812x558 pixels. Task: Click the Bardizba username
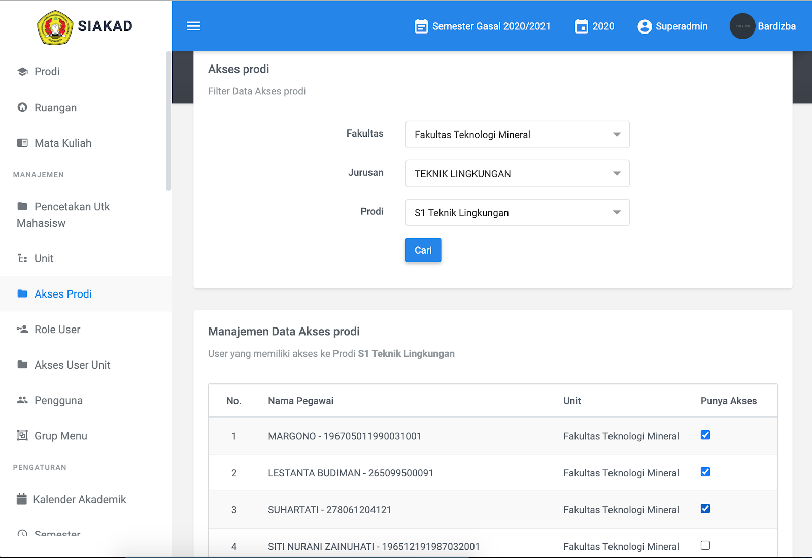coord(777,26)
